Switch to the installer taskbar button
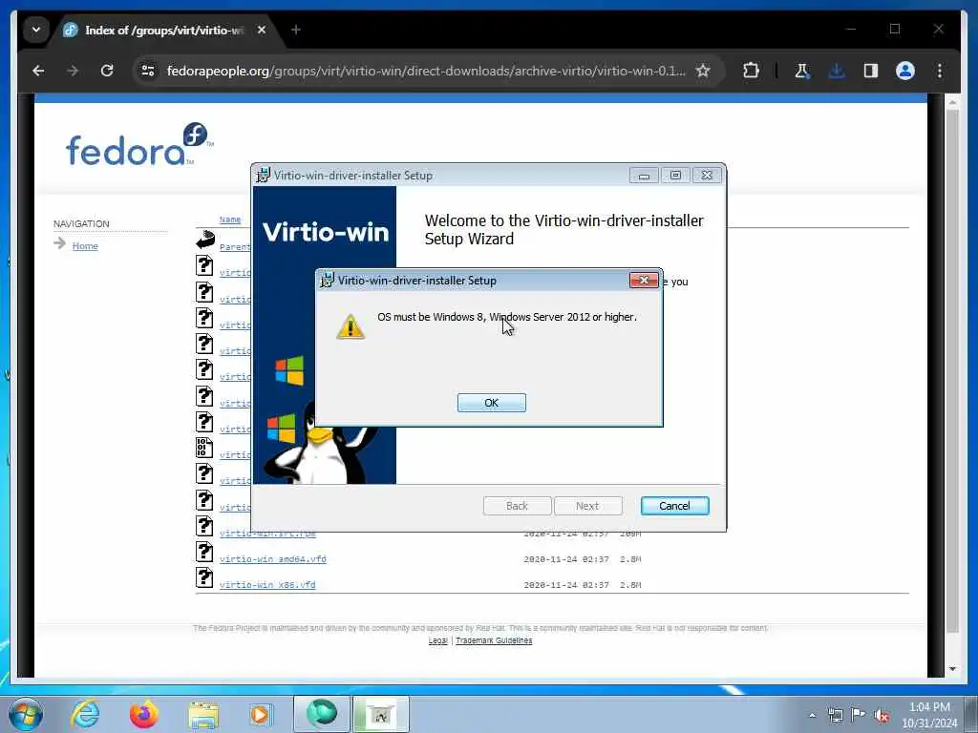This screenshot has width=978, height=733. tap(381, 714)
